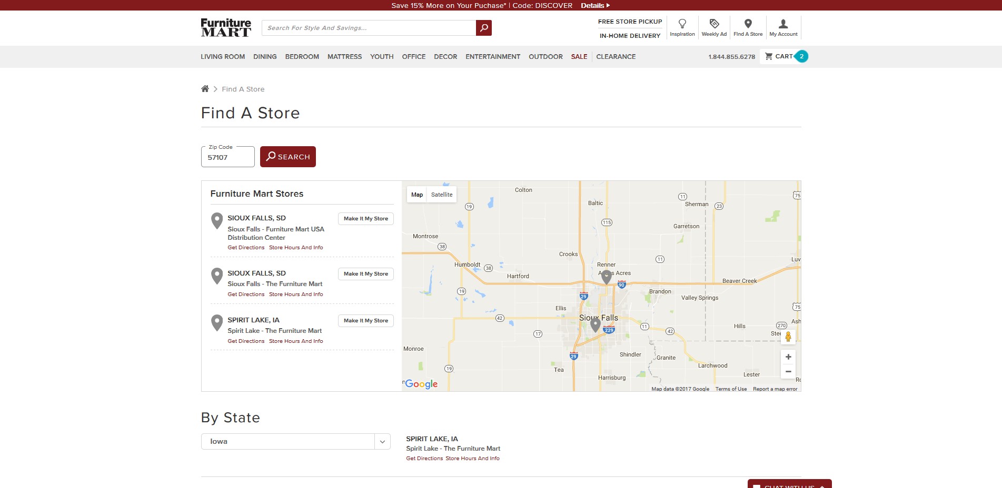
Task: Make Sioux Falls Furniture Mart my store
Action: [x=366, y=274]
